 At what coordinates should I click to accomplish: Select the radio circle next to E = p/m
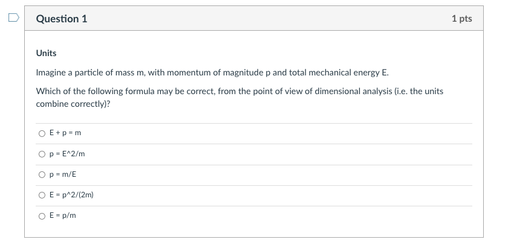(42, 216)
